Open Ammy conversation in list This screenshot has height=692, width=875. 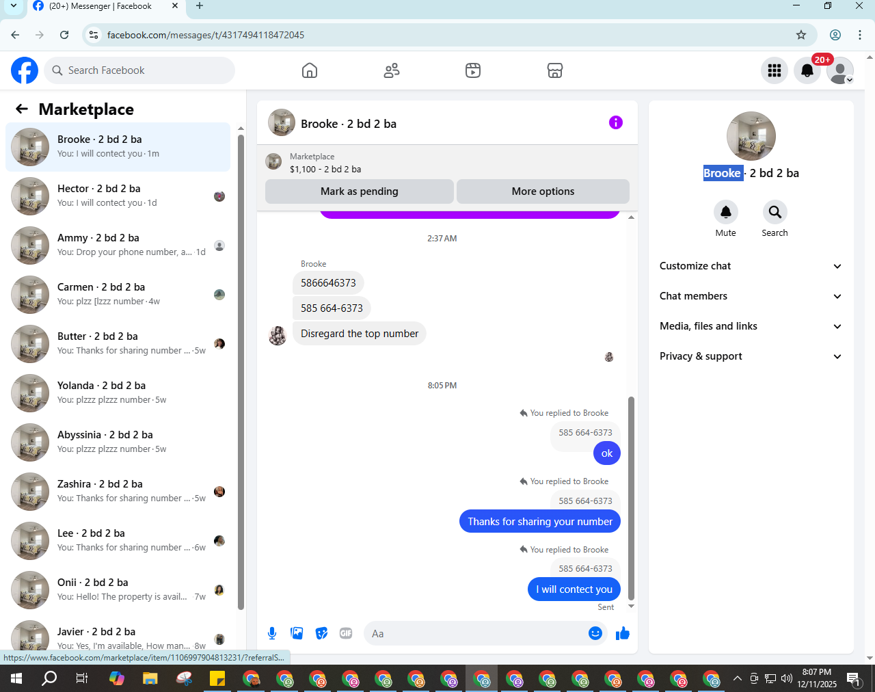pos(118,245)
